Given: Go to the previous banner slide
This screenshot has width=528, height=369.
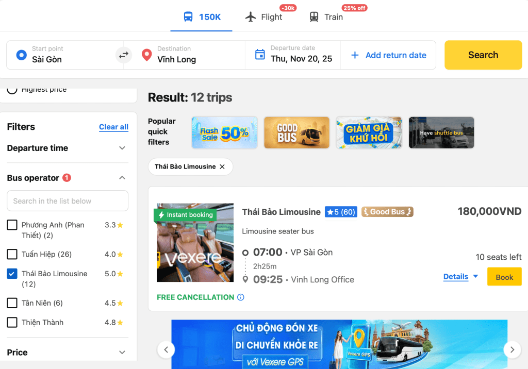Looking at the screenshot, I should click(x=166, y=349).
